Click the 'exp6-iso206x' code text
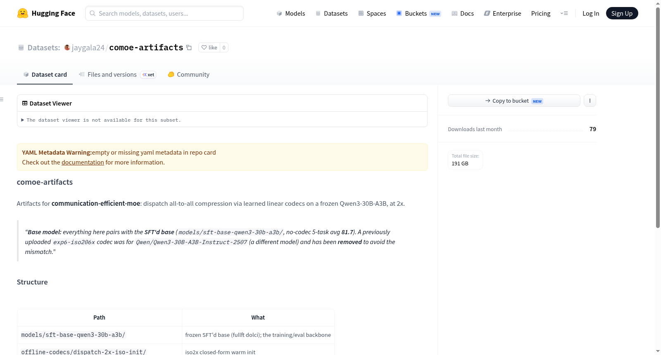Screen dimensions: 661x355 tap(74, 242)
